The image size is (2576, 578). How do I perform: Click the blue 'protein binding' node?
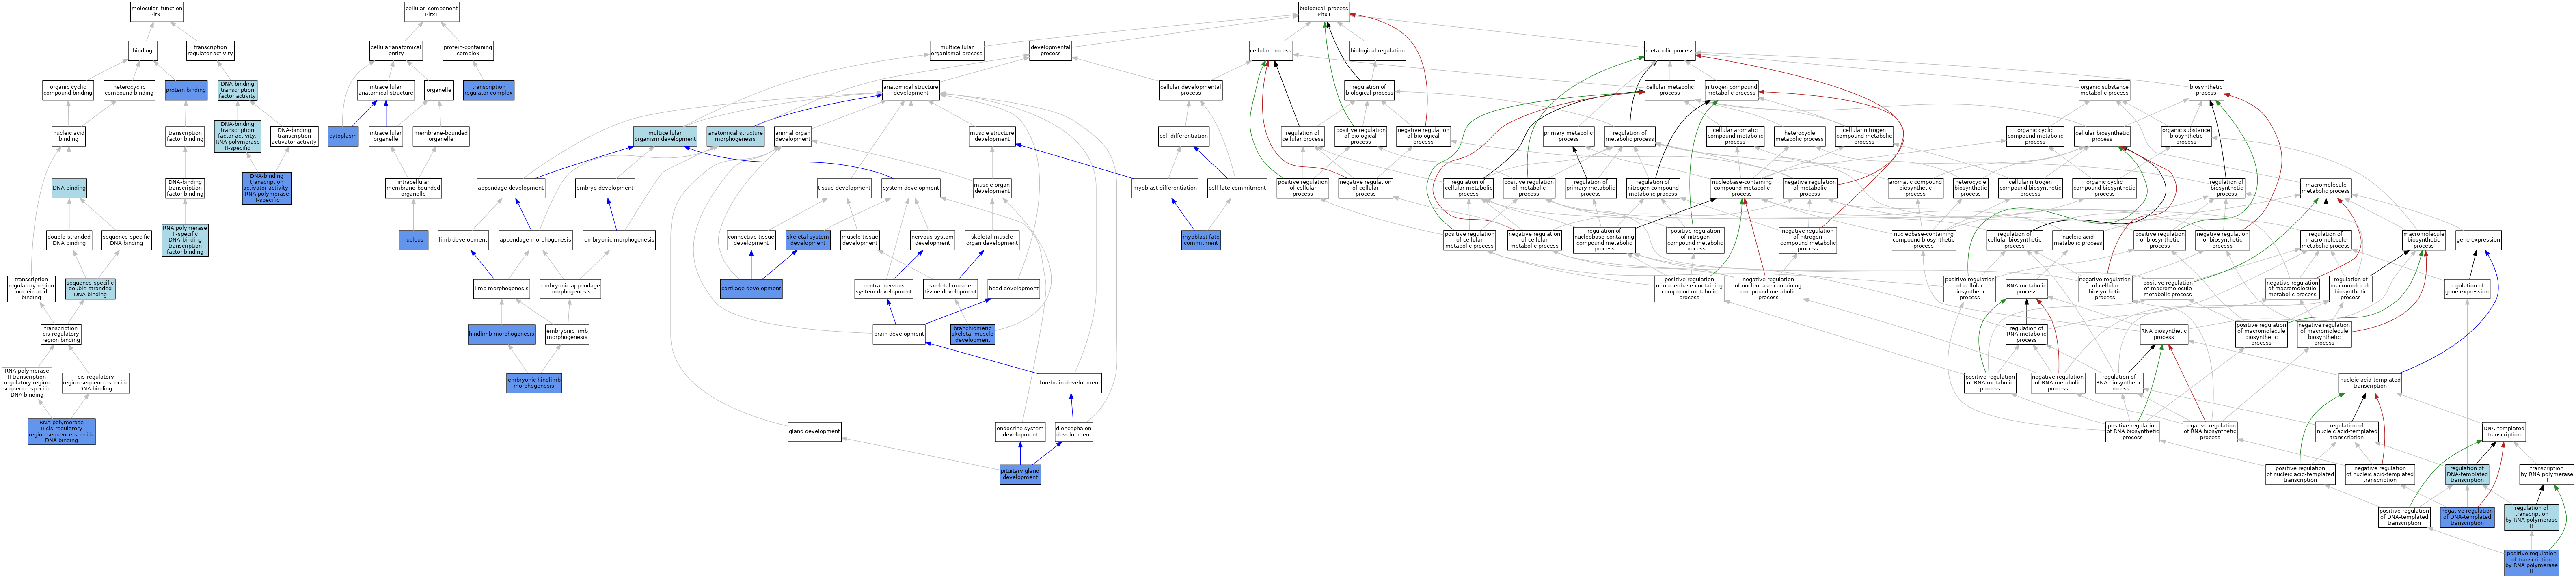pos(186,90)
